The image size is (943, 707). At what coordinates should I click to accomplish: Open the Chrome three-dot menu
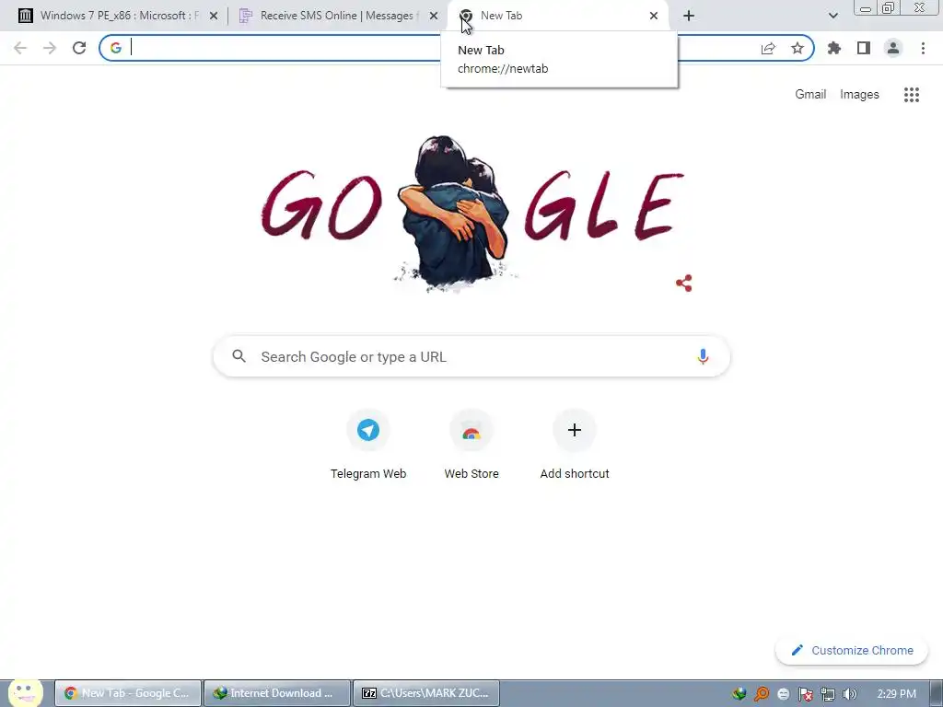pyautogui.click(x=923, y=48)
